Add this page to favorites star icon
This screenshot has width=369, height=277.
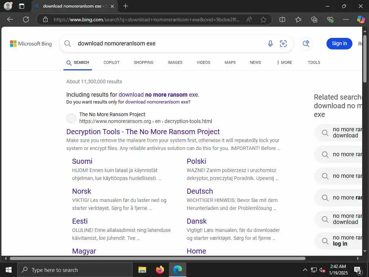pos(263,19)
